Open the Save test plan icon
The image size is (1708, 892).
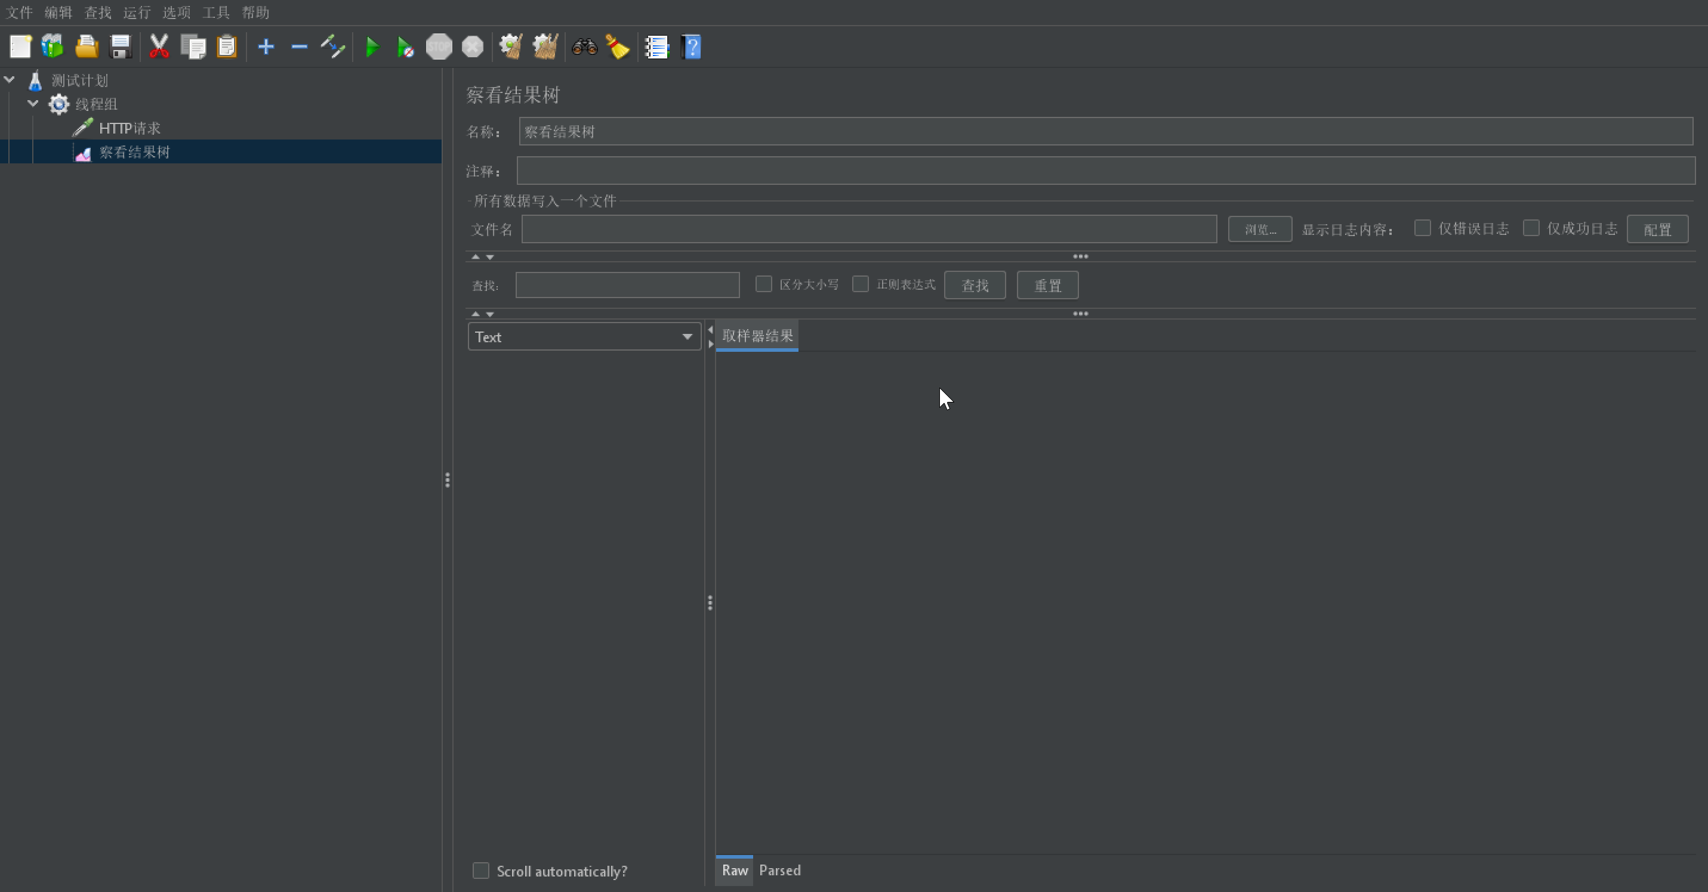click(x=120, y=47)
